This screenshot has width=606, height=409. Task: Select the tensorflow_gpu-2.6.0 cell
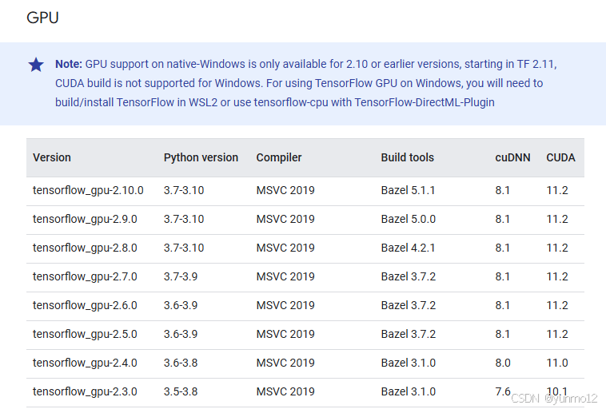pyautogui.click(x=85, y=305)
